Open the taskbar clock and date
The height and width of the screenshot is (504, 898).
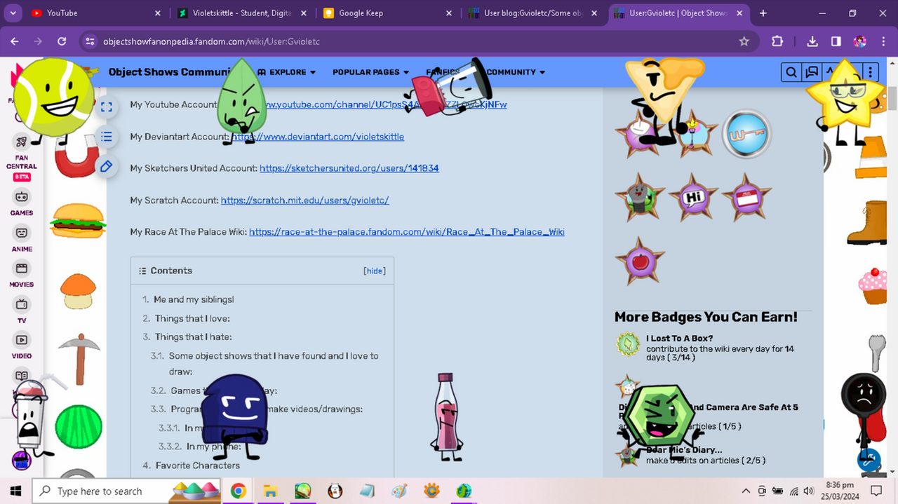click(840, 491)
